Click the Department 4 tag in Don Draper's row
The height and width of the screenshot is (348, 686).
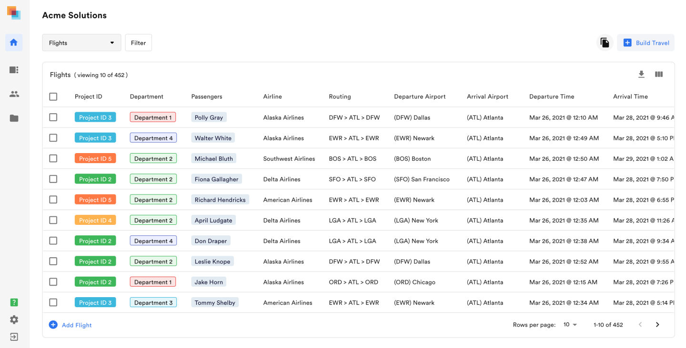pyautogui.click(x=153, y=241)
